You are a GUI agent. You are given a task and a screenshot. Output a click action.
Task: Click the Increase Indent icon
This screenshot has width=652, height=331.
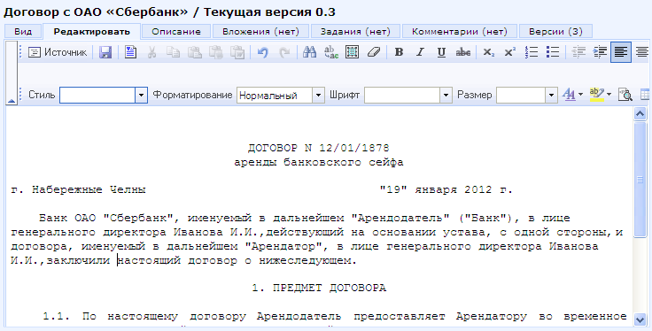[600, 52]
